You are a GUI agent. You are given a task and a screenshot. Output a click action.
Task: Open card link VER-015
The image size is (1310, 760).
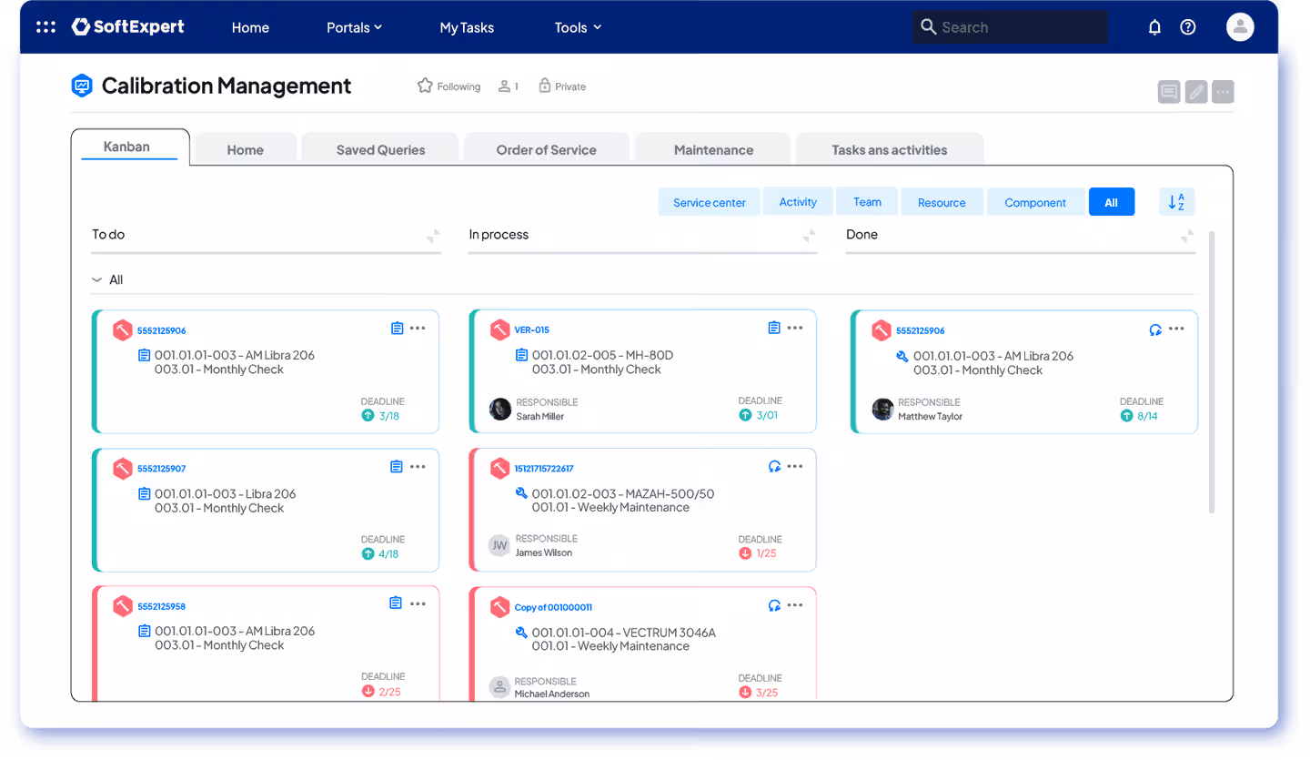(x=532, y=329)
